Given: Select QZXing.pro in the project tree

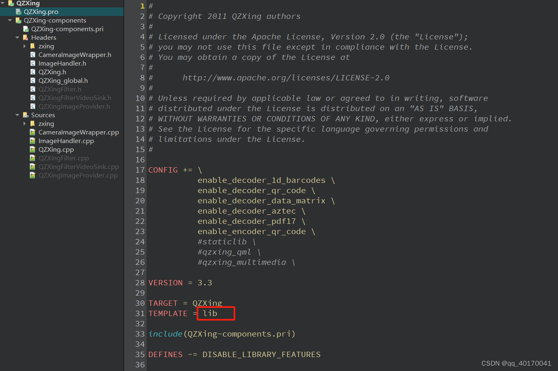Looking at the screenshot, I should [41, 12].
